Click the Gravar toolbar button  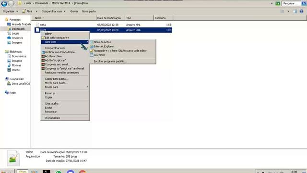coord(74,12)
